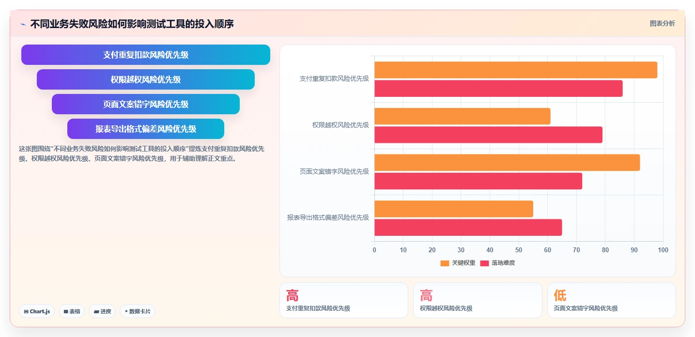Toggle the 落地难度 legend red swatch
Image resolution: width=695 pixels, height=337 pixels.
(484, 263)
